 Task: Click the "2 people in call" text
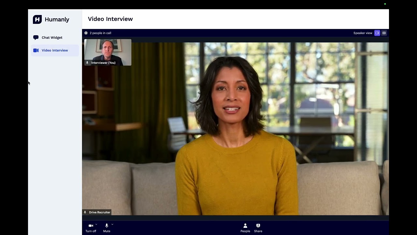[x=100, y=33]
